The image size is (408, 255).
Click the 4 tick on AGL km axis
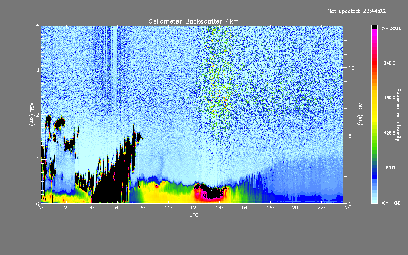coord(38,26)
